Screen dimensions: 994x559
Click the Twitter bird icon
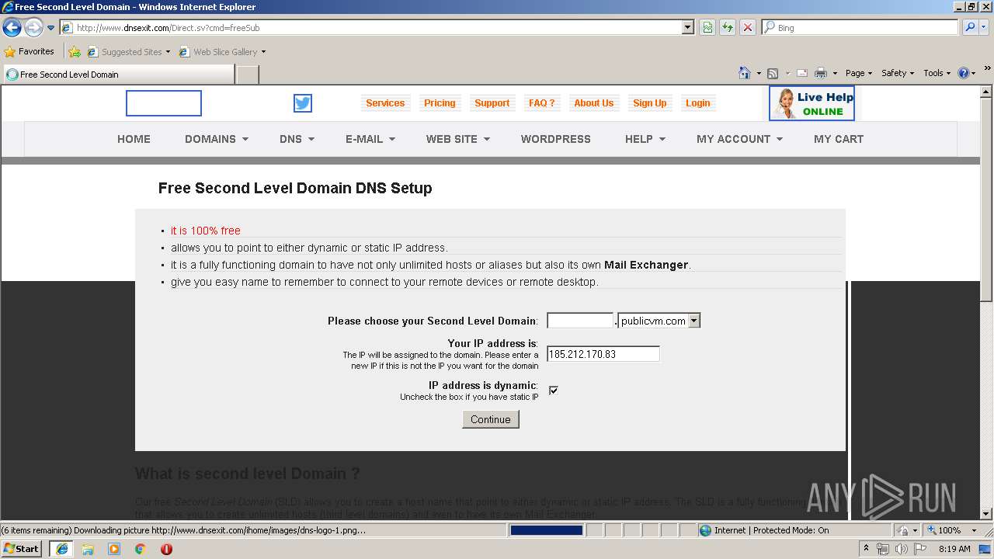pos(303,103)
